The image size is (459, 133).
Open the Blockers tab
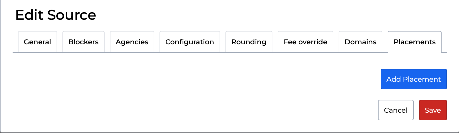(x=83, y=42)
